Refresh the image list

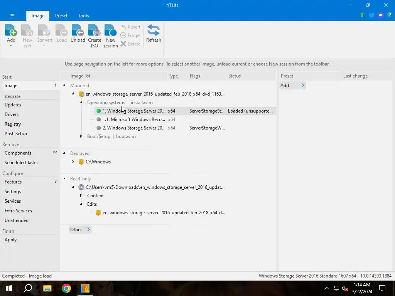(x=154, y=34)
